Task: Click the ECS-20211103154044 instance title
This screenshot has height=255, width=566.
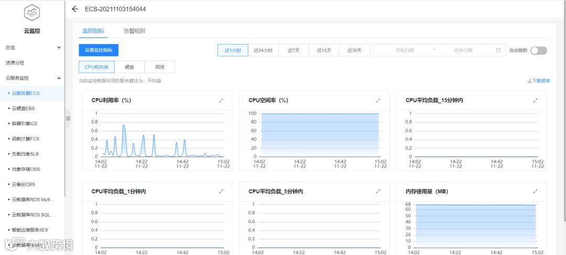Action: click(115, 9)
